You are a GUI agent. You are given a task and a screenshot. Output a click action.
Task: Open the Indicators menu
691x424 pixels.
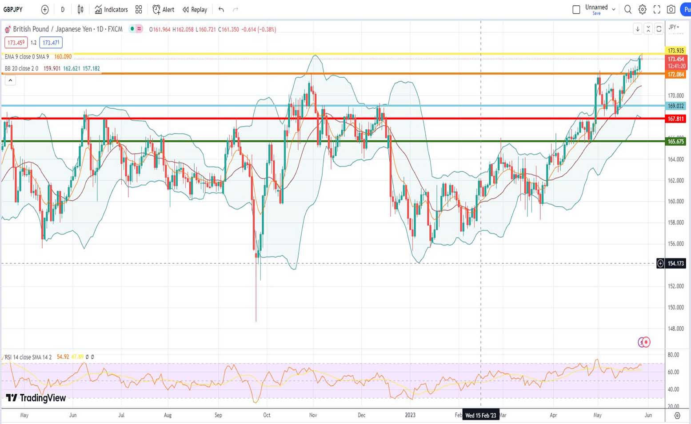tap(111, 9)
